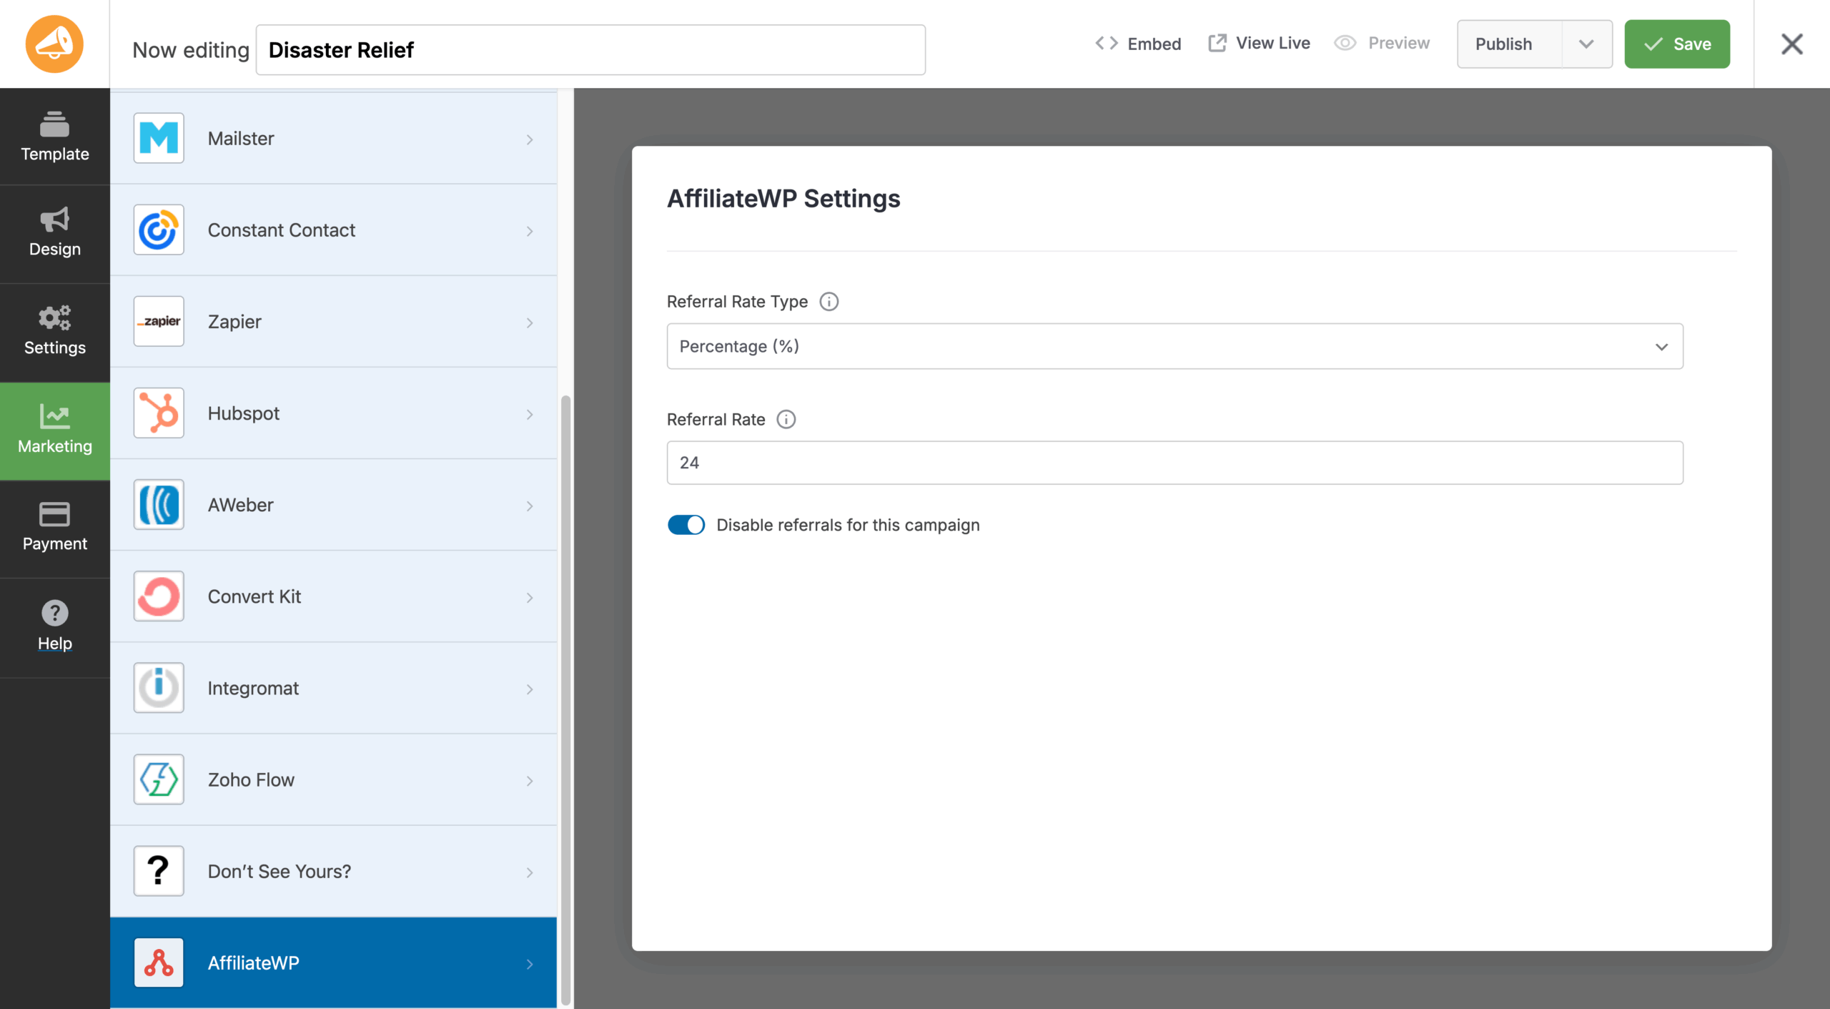Expand the Integromat row chevron
The height and width of the screenshot is (1009, 1830).
[x=530, y=689]
